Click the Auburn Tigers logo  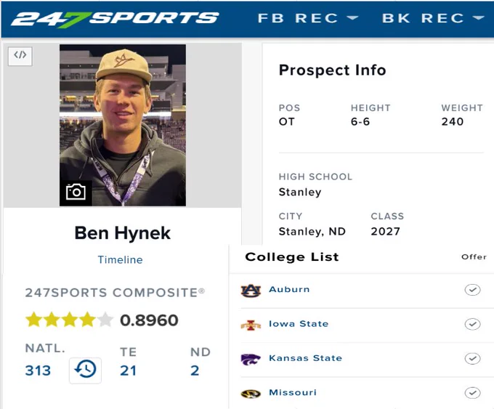[251, 290]
